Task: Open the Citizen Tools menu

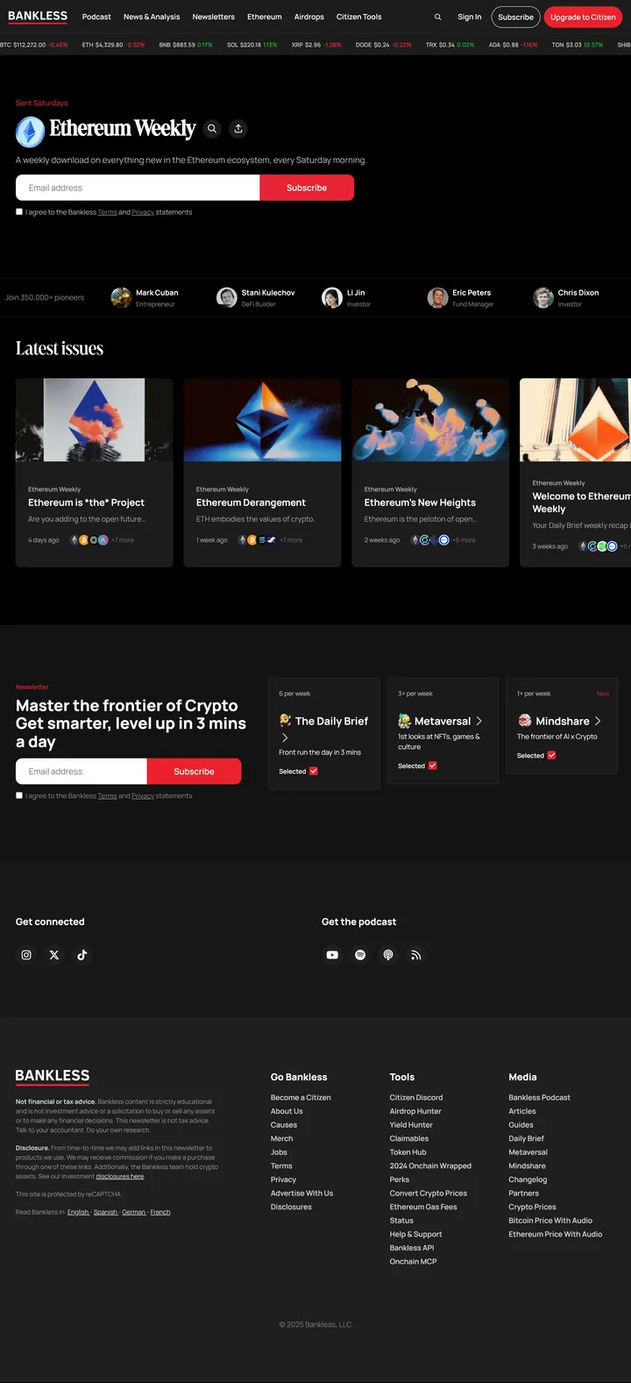Action: [358, 17]
